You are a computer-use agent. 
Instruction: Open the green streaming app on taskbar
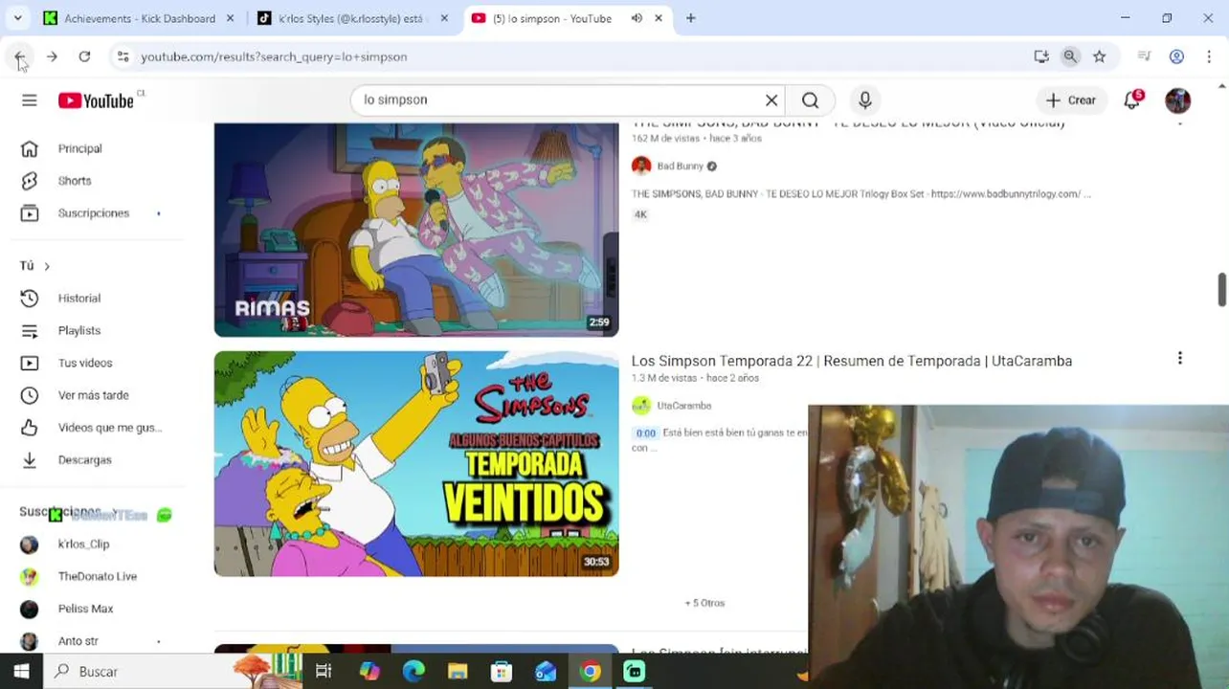coord(635,672)
